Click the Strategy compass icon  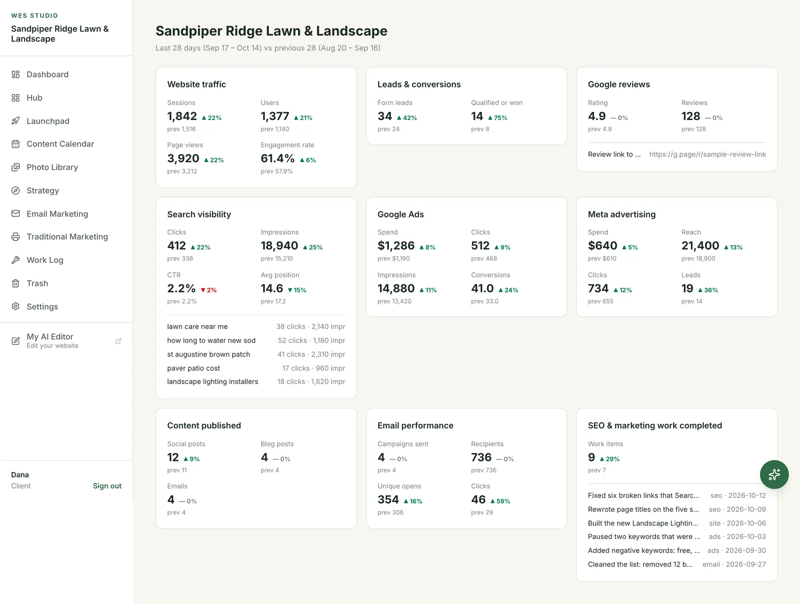pos(15,190)
